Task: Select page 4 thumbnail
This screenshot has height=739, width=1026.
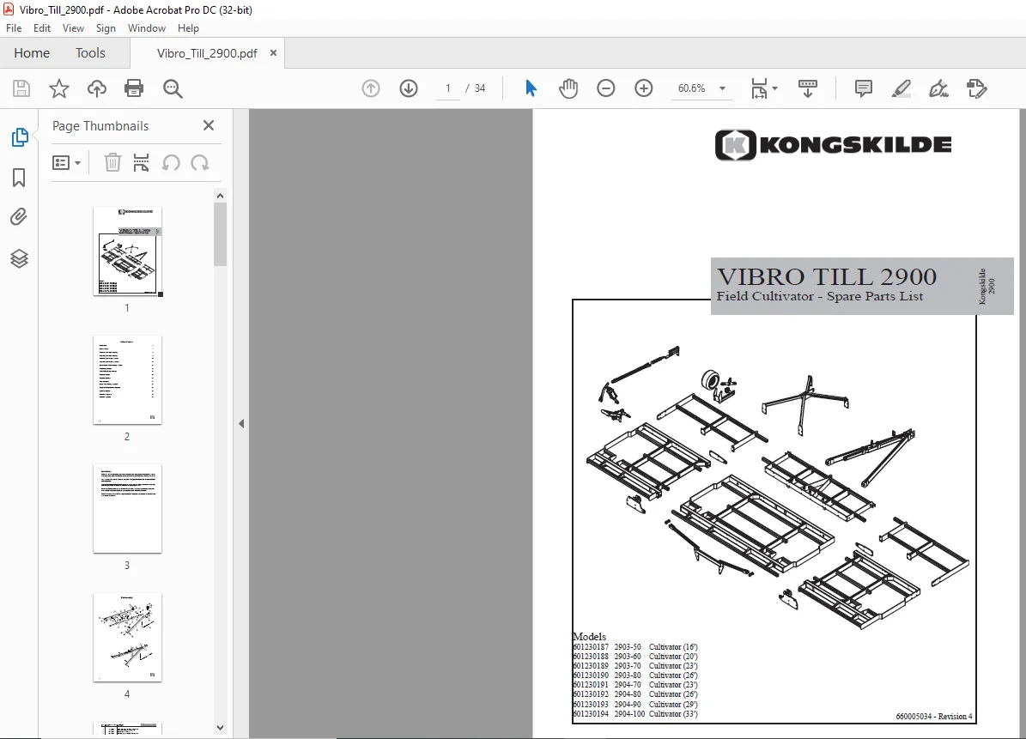Action: 128,638
